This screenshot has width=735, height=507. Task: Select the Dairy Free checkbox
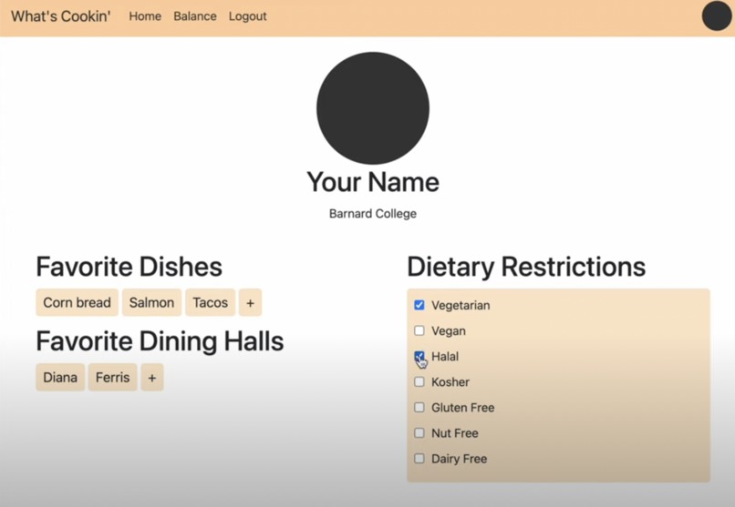coord(419,459)
